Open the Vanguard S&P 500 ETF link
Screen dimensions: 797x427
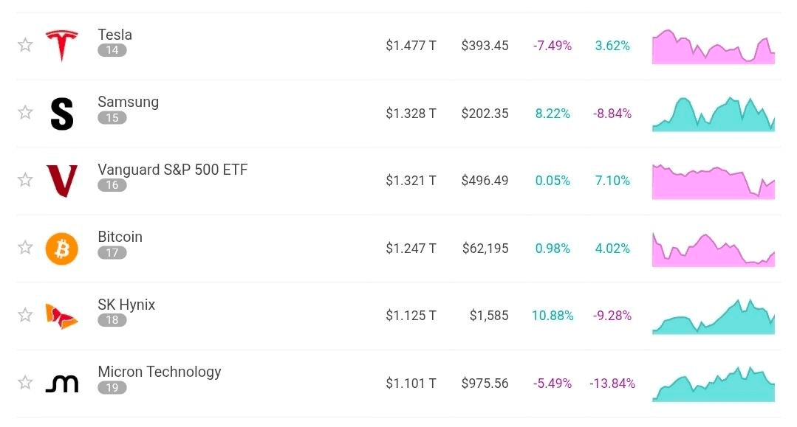point(172,170)
